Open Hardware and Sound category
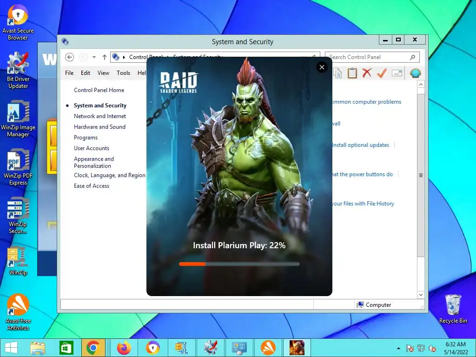Screen dimensions: 476x357 (x=99, y=126)
